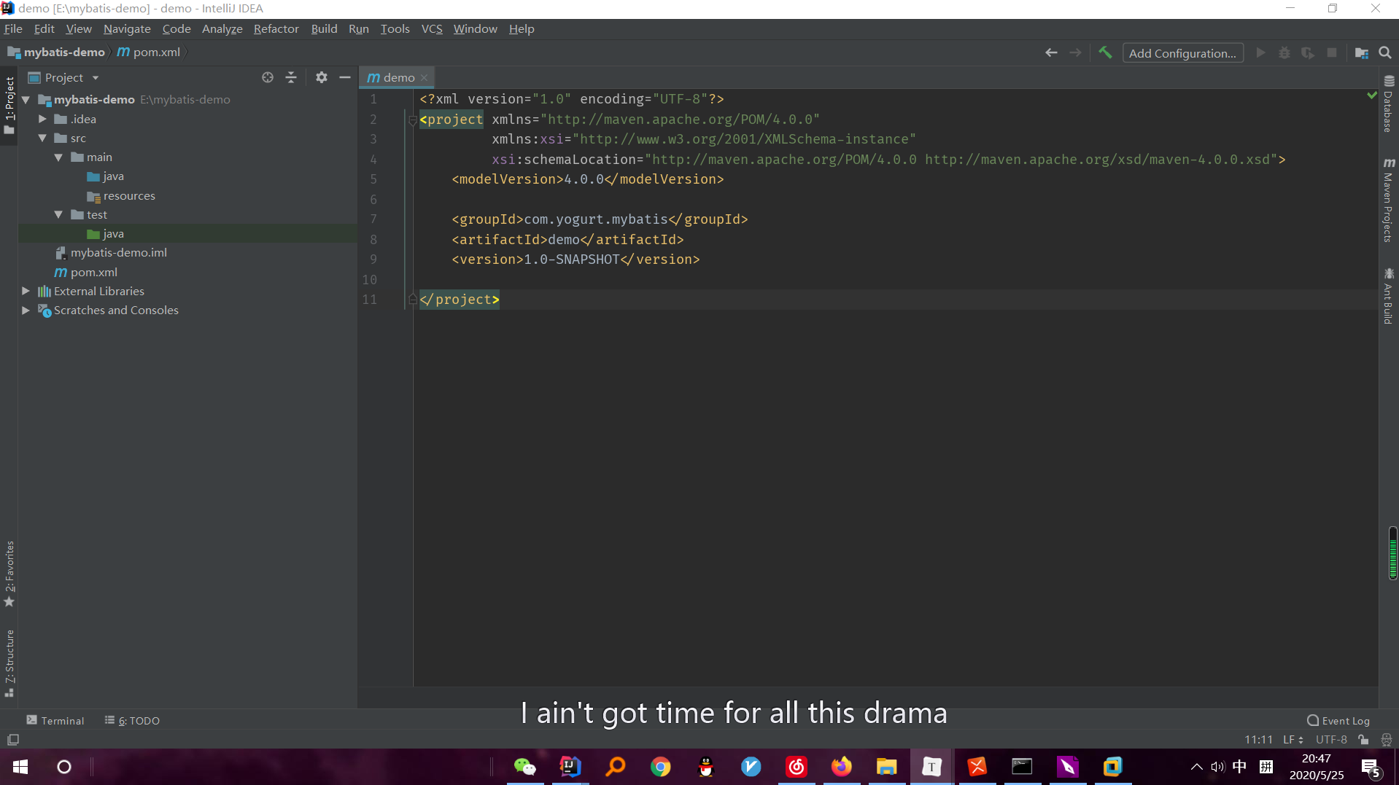Click groupId line in editor

click(600, 219)
